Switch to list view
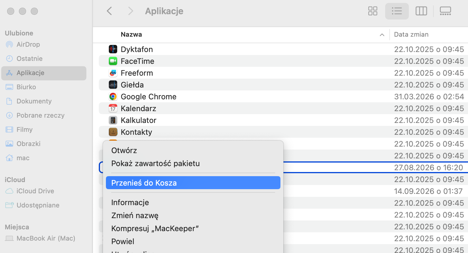The image size is (468, 253). (x=397, y=11)
